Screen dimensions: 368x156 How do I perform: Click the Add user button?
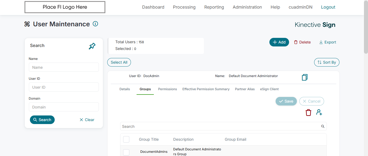click(279, 42)
